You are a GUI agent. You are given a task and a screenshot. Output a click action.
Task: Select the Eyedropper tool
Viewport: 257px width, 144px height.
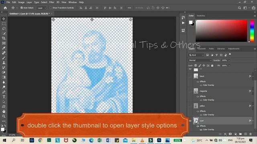(4, 48)
